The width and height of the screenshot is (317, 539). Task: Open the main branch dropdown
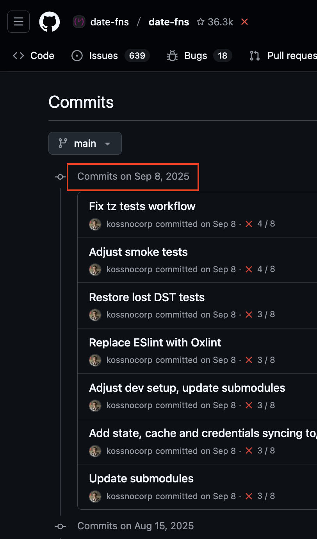click(85, 143)
